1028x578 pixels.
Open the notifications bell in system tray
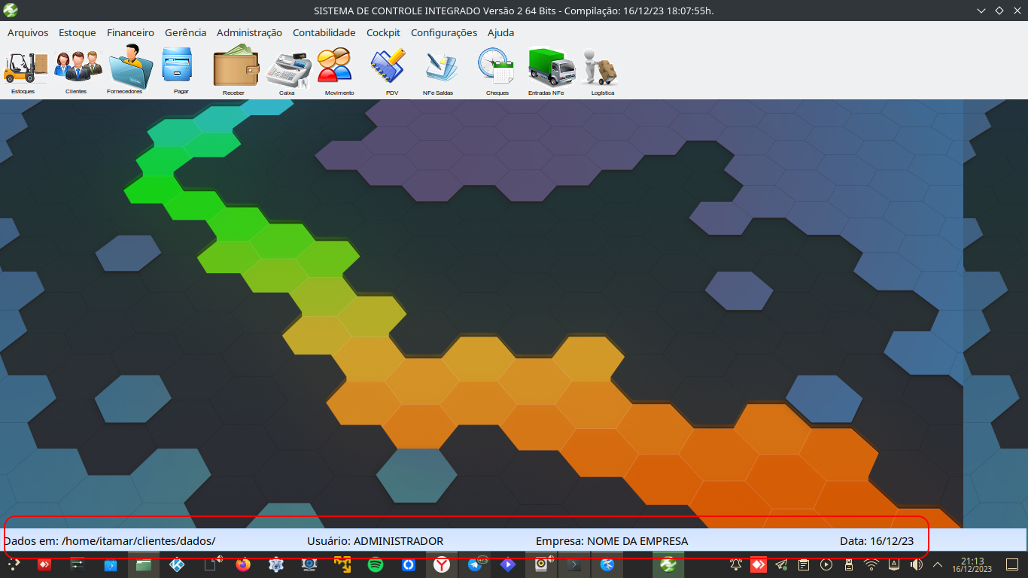[x=736, y=564]
